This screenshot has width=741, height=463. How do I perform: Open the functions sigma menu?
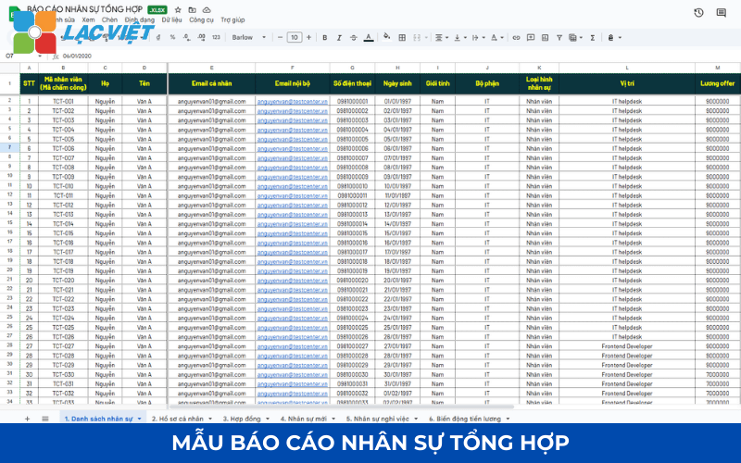[x=592, y=37]
